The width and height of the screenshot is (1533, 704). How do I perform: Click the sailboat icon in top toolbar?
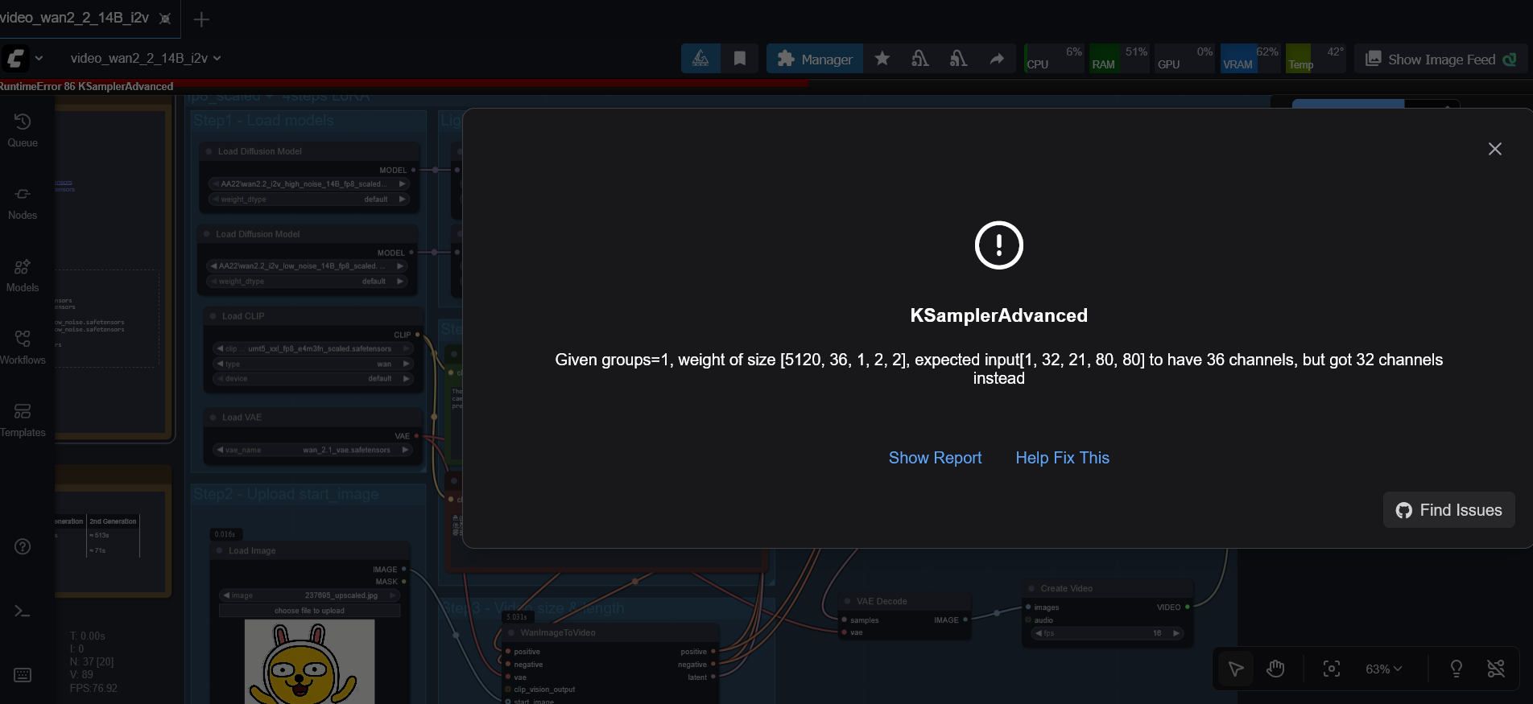click(700, 59)
